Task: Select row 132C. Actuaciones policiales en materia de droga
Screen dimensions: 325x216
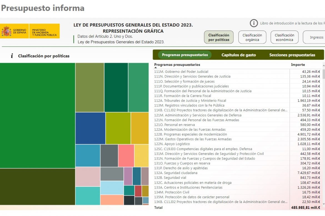Action: click(237, 182)
